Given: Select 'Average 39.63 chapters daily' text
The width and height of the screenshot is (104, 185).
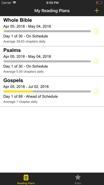Looking at the screenshot, I should (x=24, y=41).
